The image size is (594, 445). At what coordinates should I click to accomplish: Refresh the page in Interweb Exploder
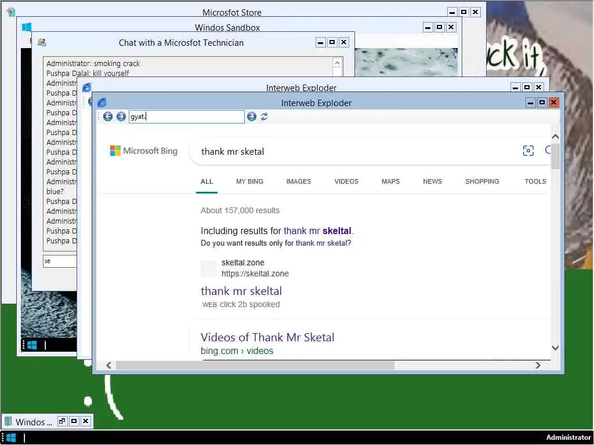pos(264,116)
